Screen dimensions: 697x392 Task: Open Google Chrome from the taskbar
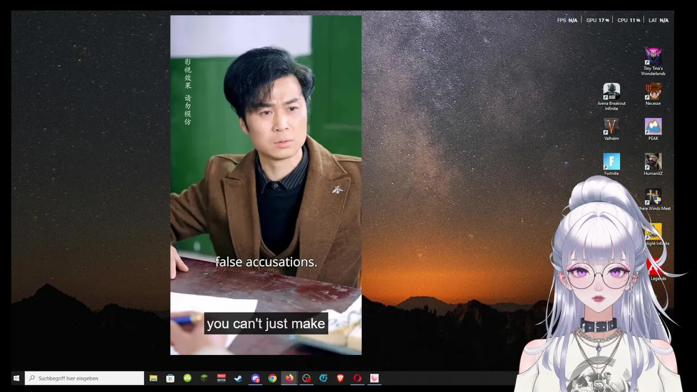[x=272, y=378]
